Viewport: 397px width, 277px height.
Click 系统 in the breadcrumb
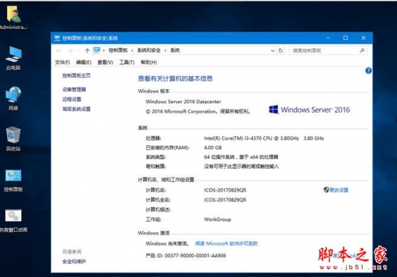coord(175,50)
